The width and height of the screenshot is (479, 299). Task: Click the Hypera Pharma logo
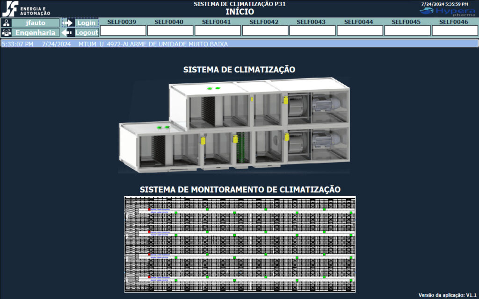click(448, 12)
